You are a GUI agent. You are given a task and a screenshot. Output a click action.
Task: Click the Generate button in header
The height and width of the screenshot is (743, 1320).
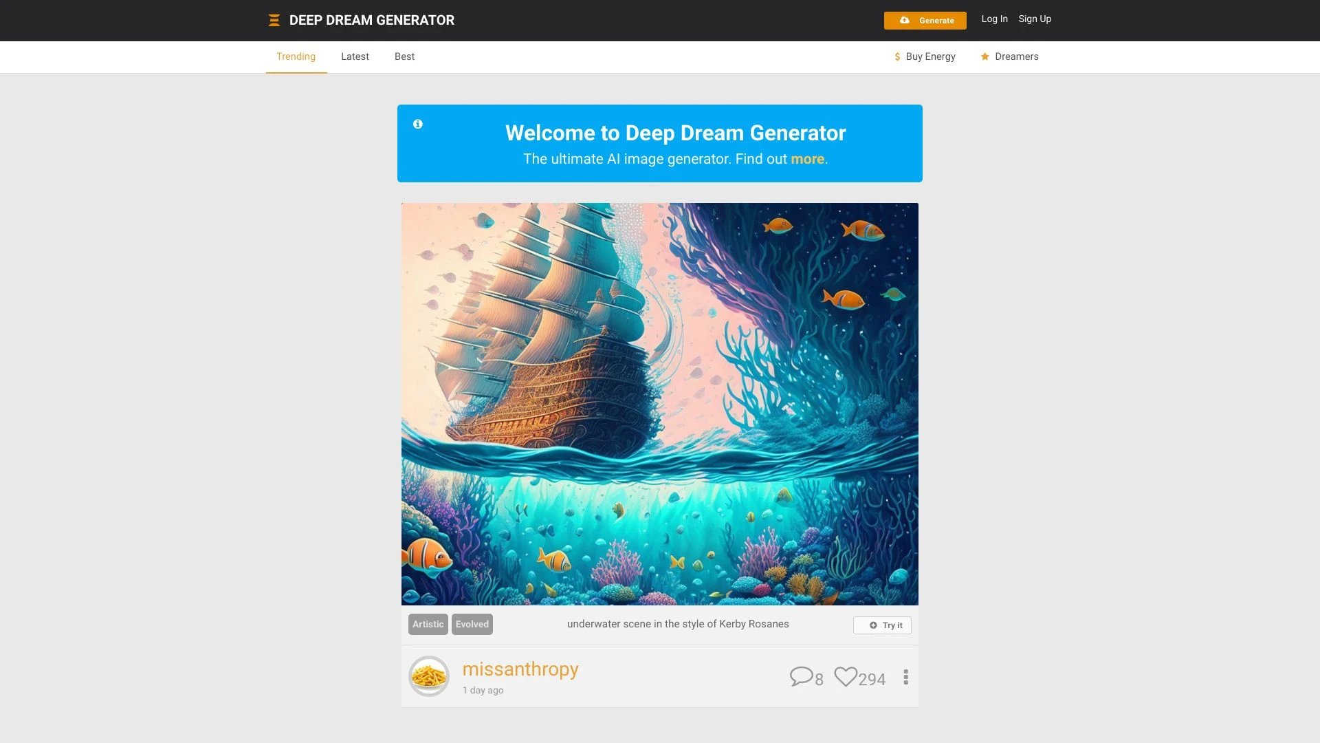click(x=925, y=20)
